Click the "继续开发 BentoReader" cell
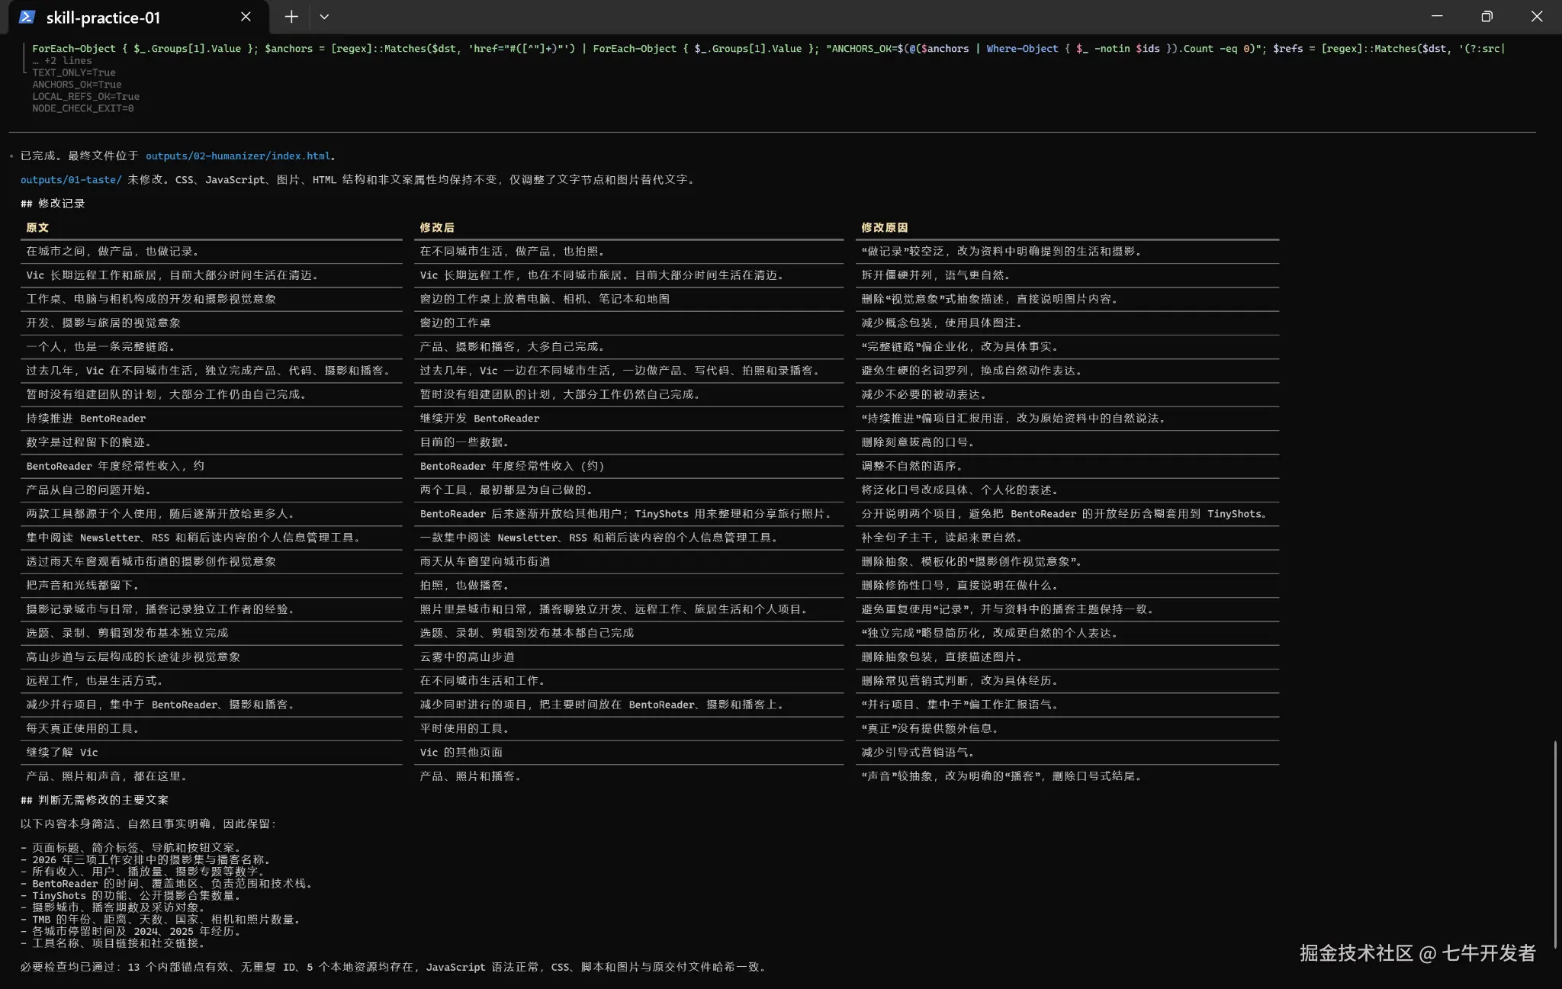 480,419
